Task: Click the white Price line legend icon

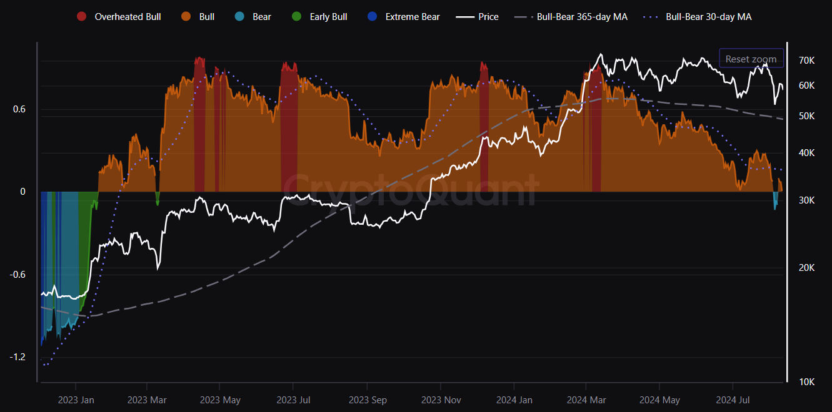Action: coord(465,17)
